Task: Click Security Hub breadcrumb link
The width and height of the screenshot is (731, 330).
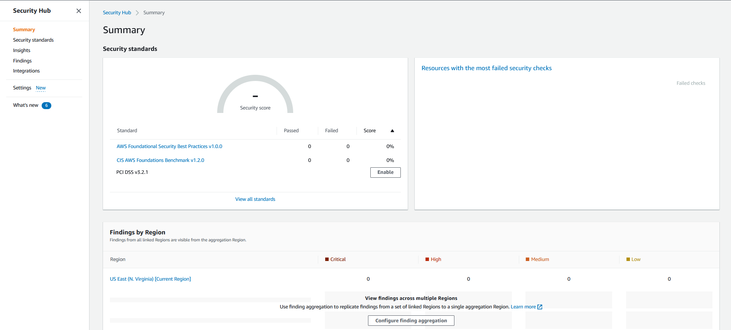Action: pos(117,13)
